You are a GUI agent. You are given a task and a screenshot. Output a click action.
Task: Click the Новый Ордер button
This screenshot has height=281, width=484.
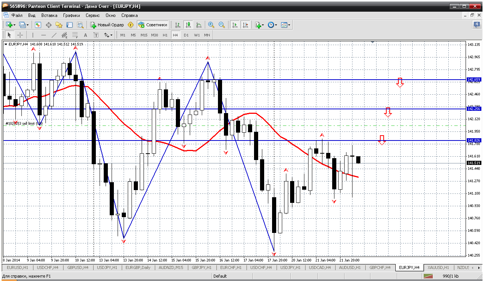click(107, 25)
